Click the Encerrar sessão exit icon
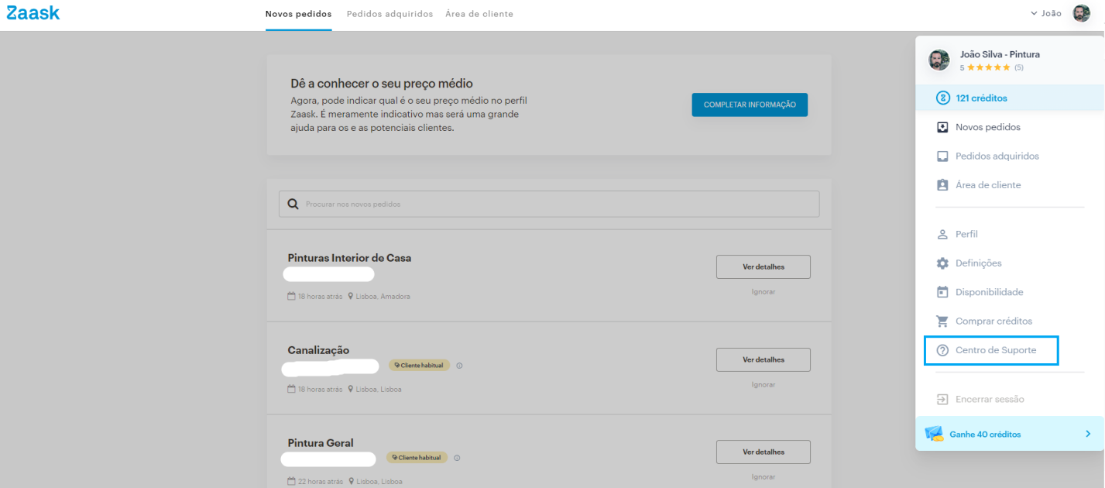This screenshot has width=1105, height=488. tap(942, 399)
